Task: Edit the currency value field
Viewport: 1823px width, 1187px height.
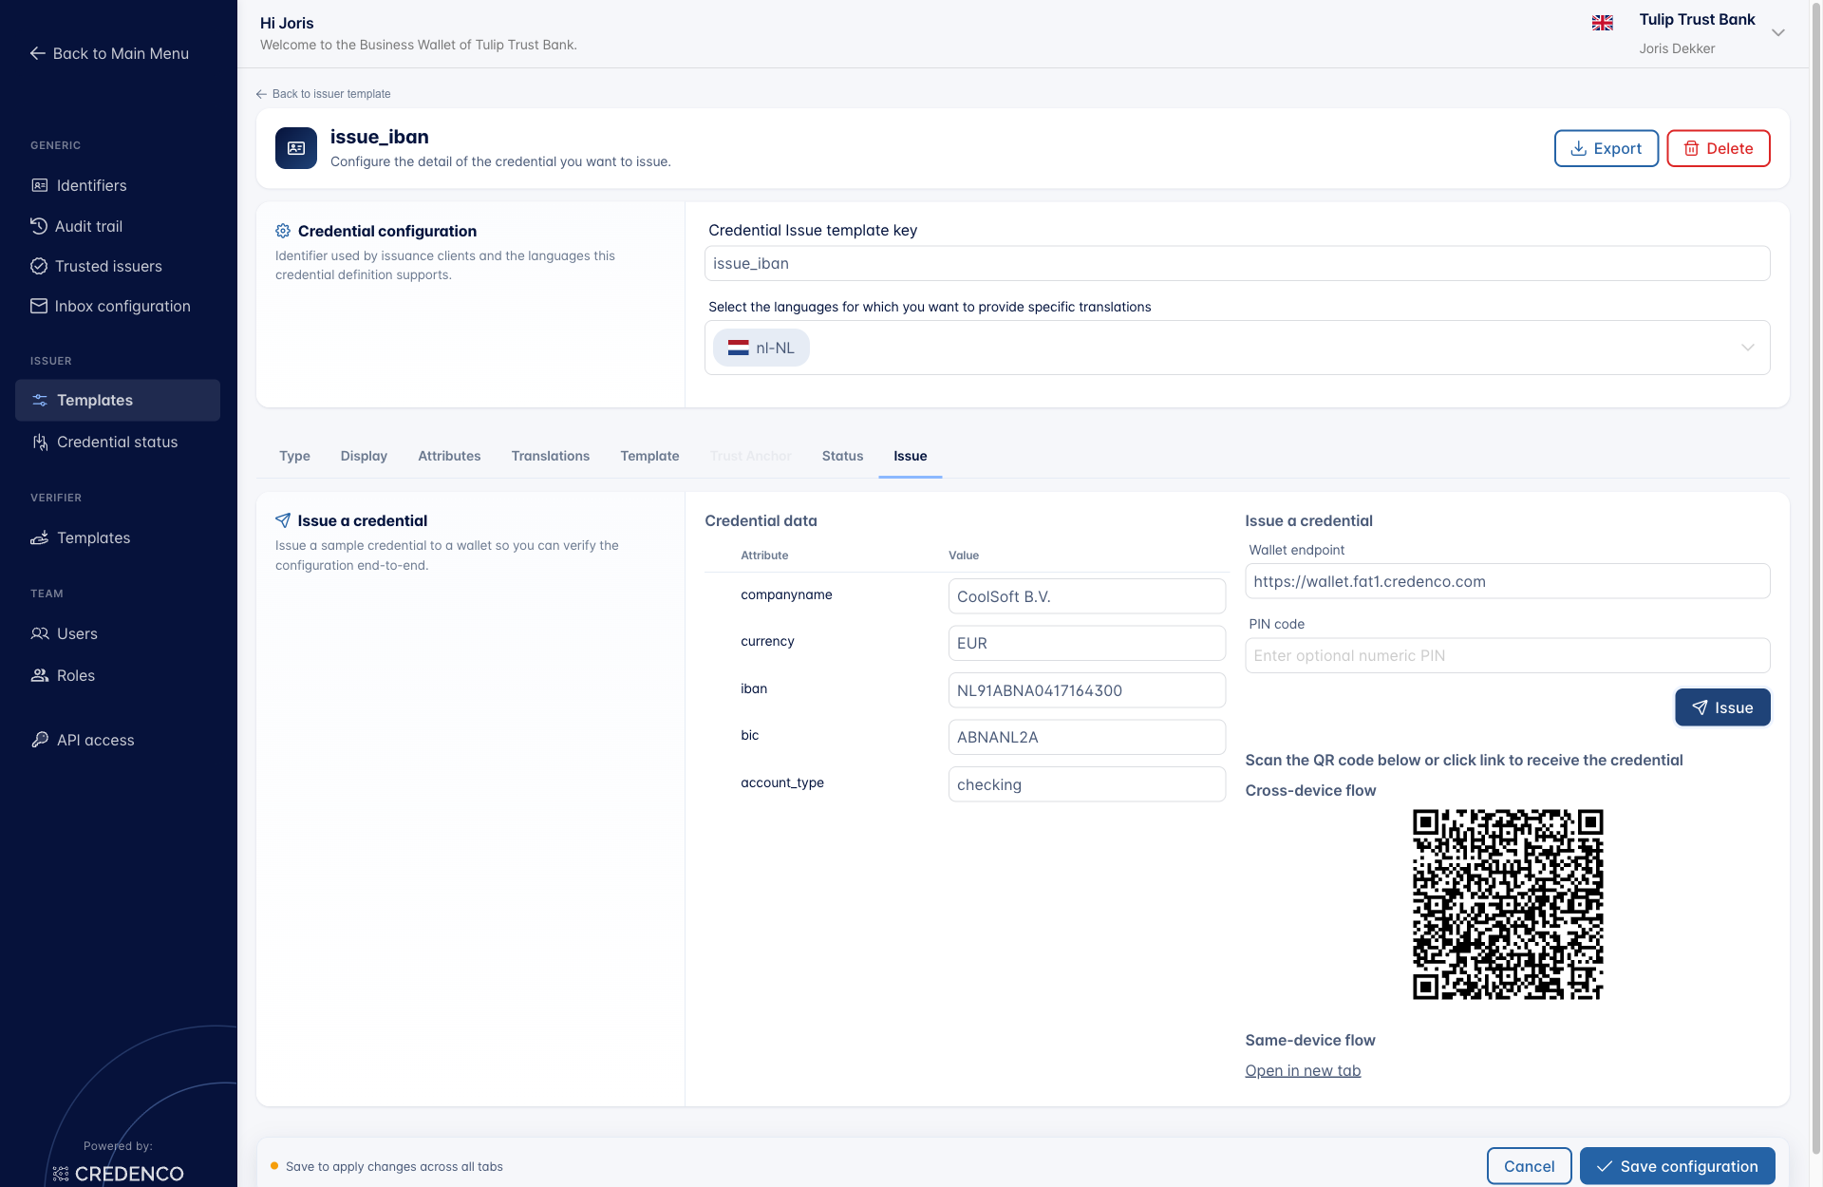Action: (x=1086, y=643)
